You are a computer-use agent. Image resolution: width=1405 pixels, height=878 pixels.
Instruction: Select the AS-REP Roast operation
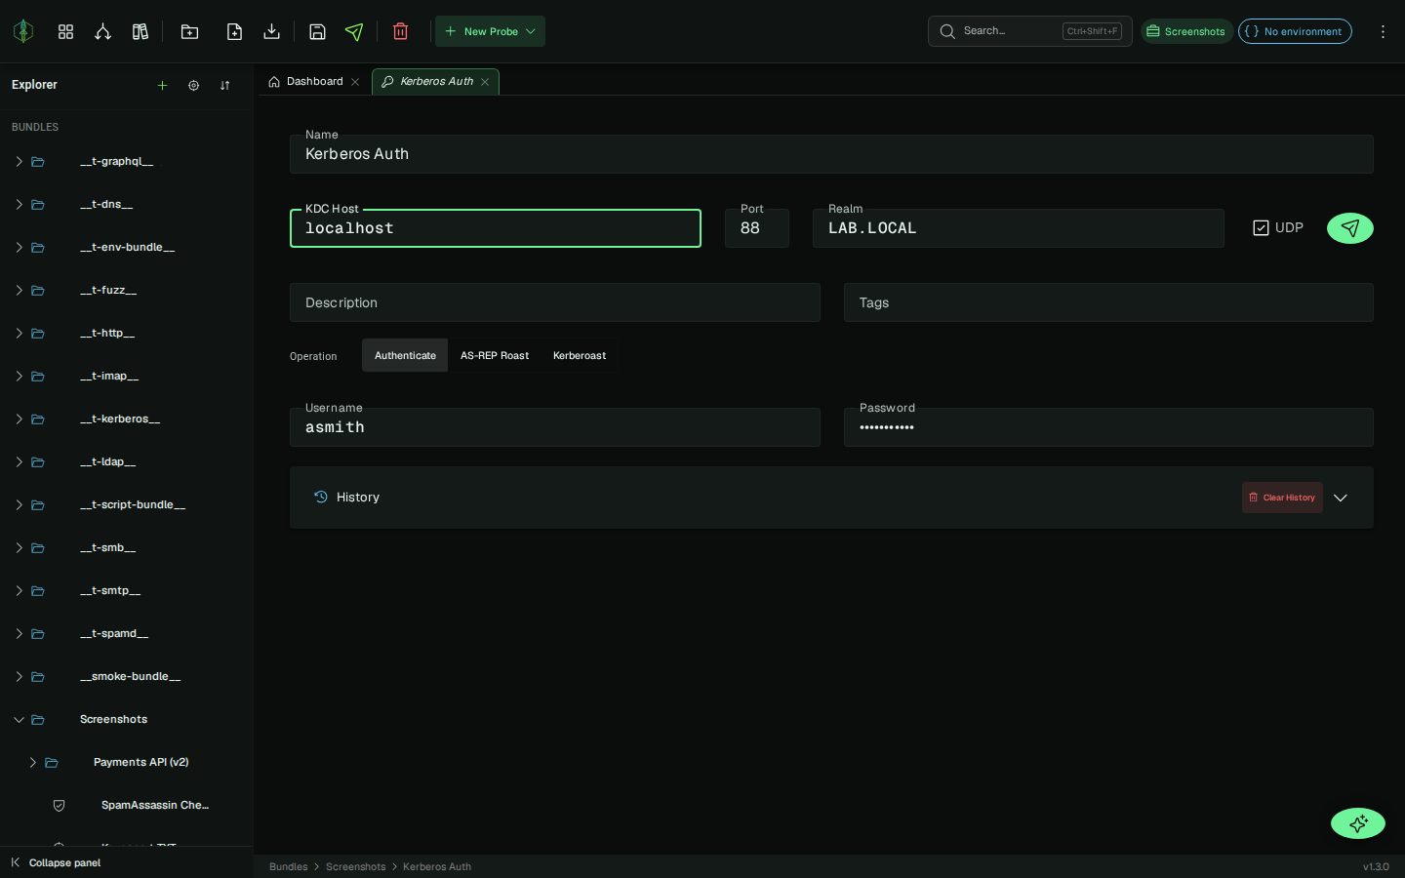tap(495, 355)
